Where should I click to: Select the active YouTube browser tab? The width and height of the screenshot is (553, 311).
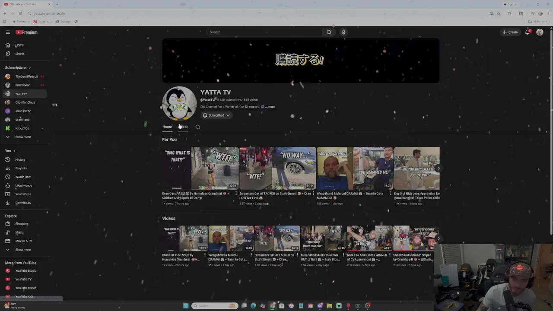point(27,4)
